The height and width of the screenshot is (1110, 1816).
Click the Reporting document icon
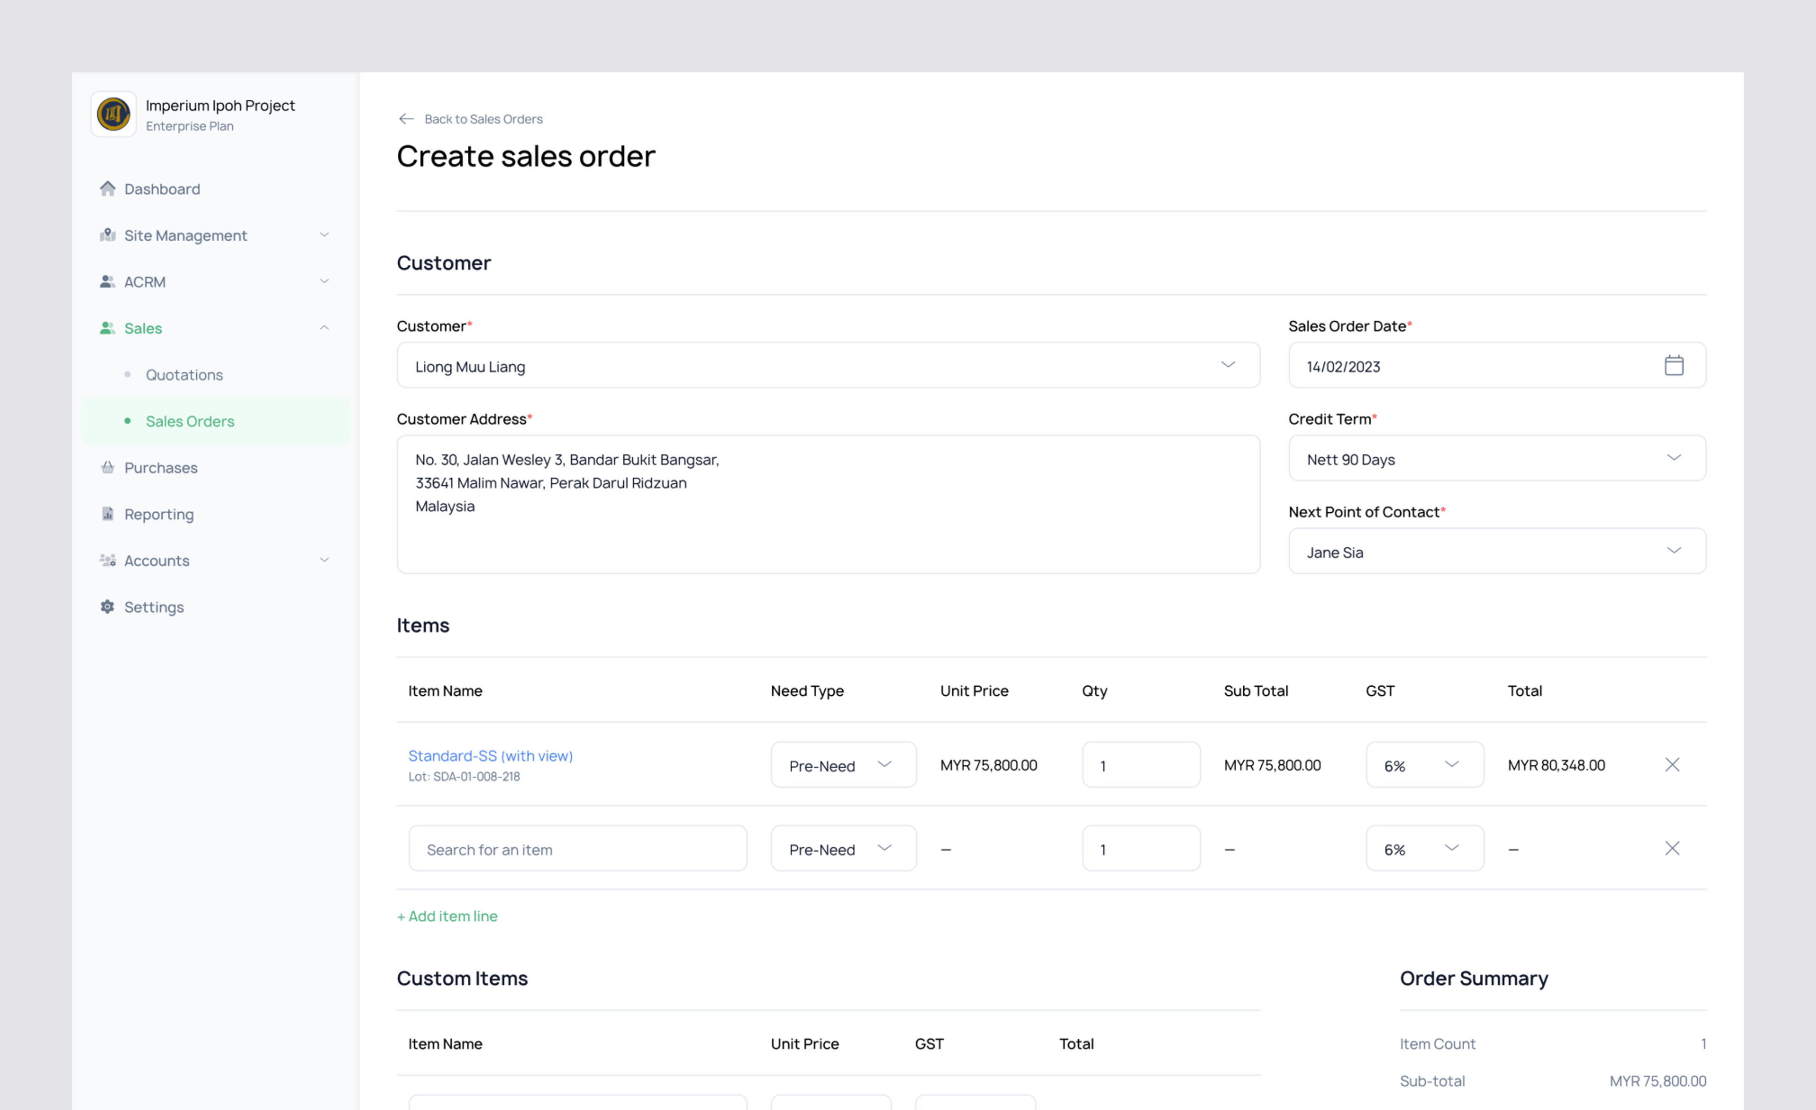coord(108,514)
